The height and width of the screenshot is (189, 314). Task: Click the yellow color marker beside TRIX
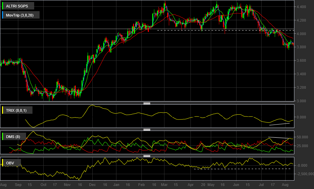(x=2, y=110)
